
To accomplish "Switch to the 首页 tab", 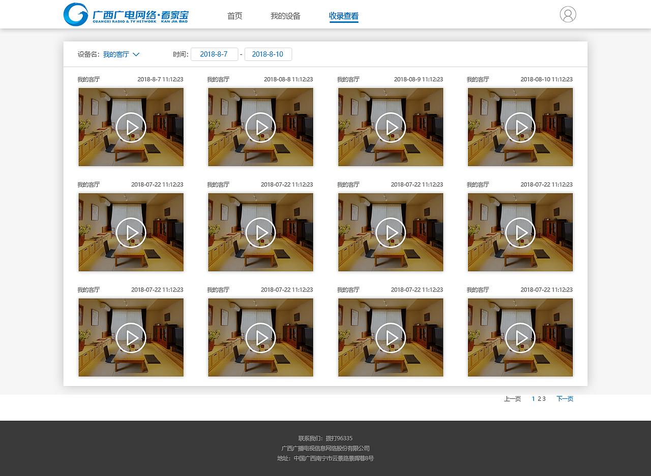I will point(234,16).
